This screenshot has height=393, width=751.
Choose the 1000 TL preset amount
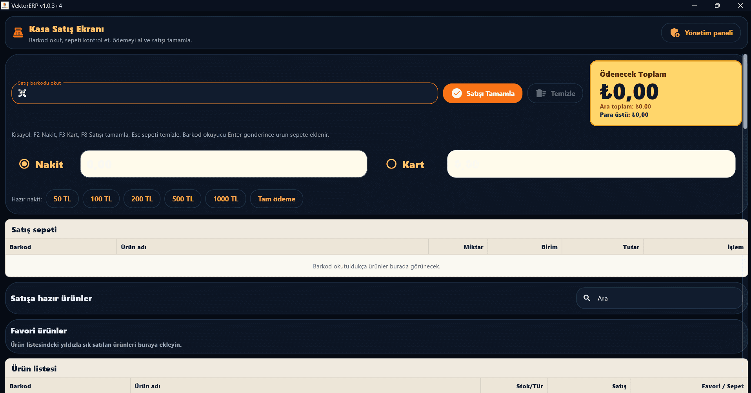(x=225, y=199)
